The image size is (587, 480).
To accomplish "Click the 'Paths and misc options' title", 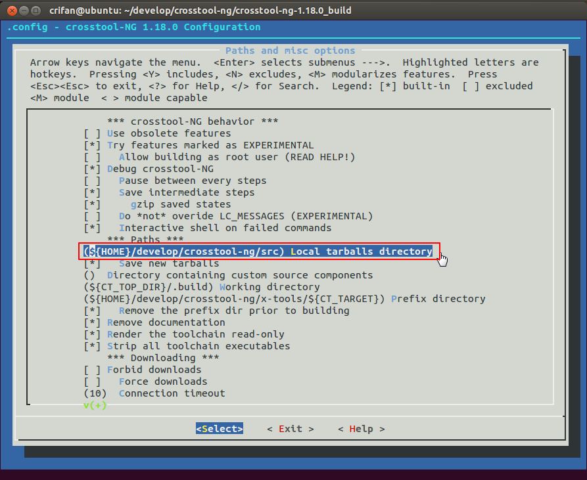I will (290, 51).
